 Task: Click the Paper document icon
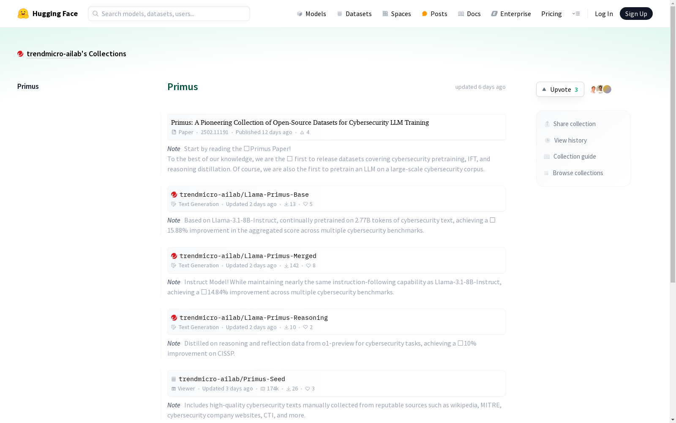tap(174, 132)
